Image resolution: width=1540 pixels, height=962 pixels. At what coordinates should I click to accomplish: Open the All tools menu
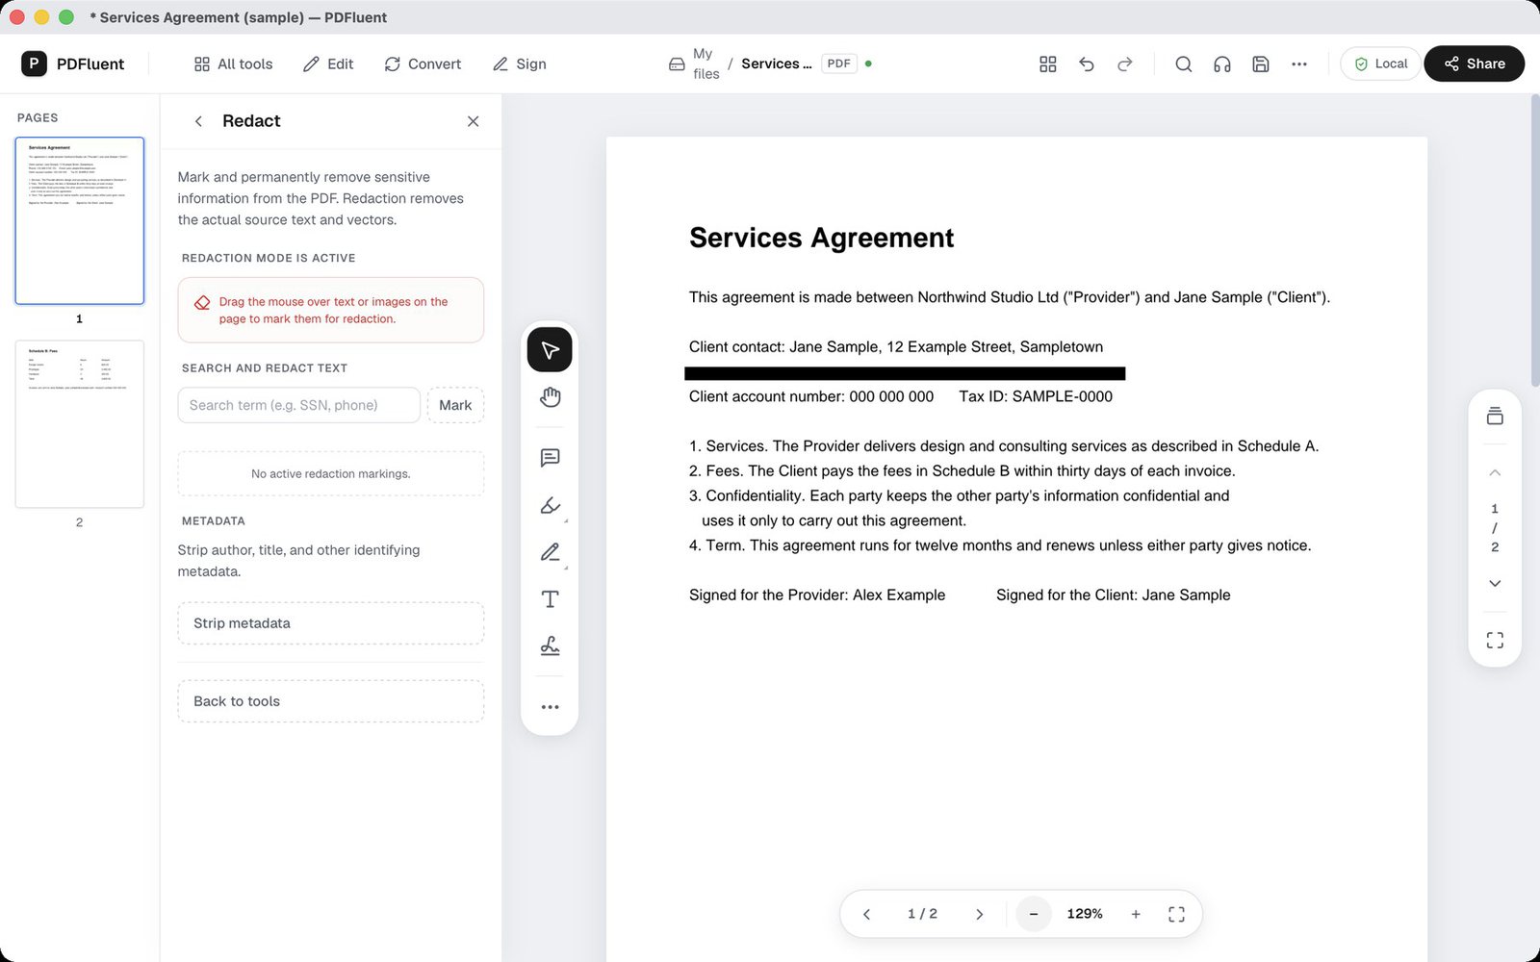click(233, 63)
